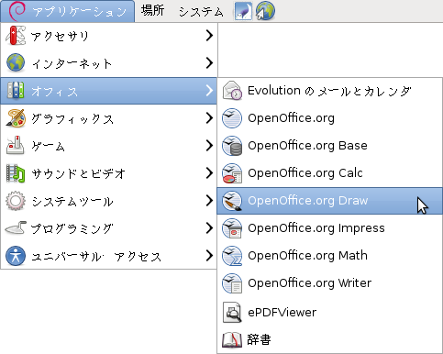Open the 場所 menu

pos(152,11)
